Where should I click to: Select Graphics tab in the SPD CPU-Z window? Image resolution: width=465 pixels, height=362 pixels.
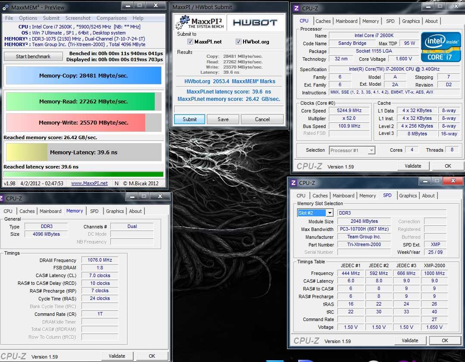pyautogui.click(x=408, y=196)
